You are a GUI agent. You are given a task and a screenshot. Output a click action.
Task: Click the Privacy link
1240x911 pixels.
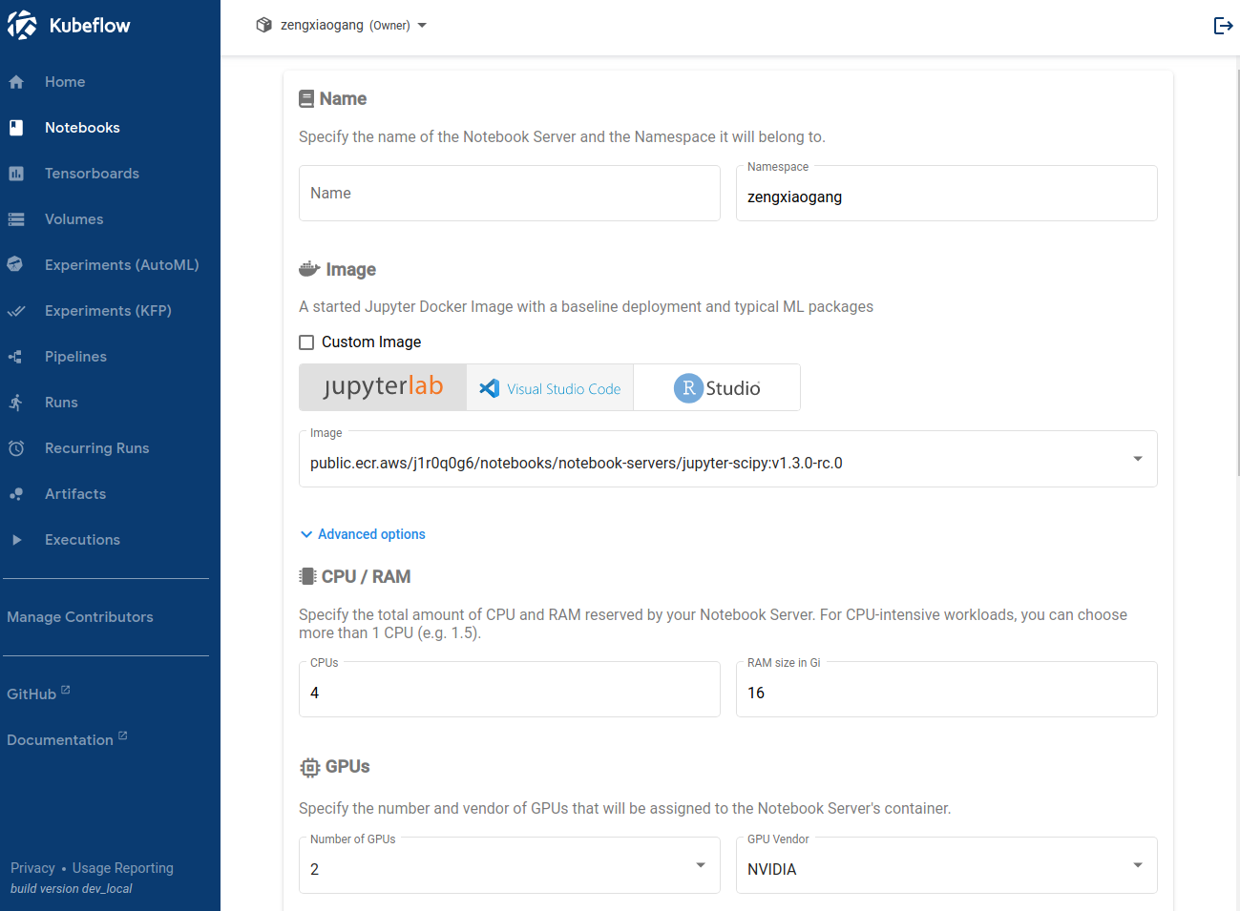pyautogui.click(x=32, y=868)
